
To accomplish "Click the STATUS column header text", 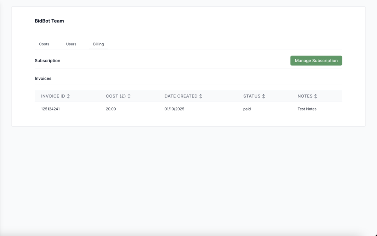I will [252, 96].
